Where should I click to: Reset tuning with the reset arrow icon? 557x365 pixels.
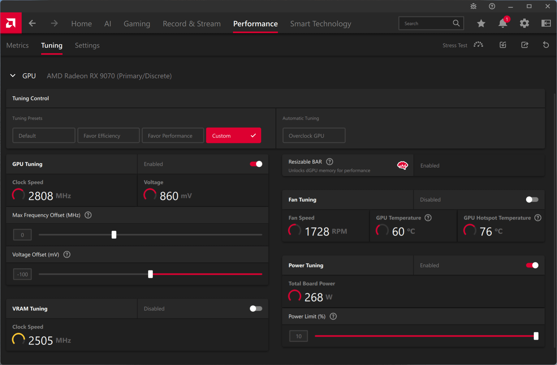[x=546, y=45]
